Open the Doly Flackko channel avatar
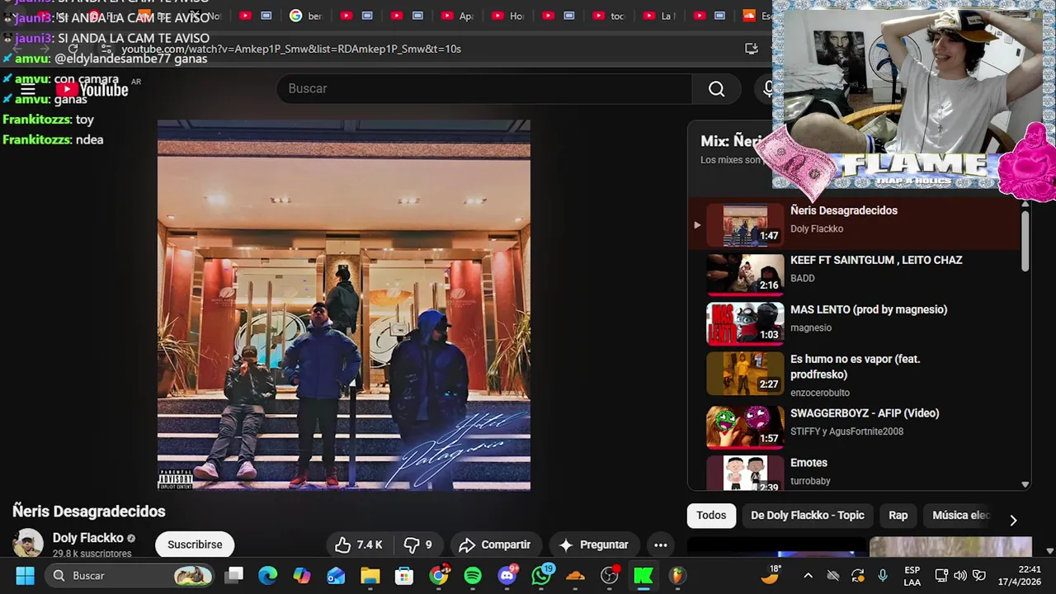 (x=28, y=543)
